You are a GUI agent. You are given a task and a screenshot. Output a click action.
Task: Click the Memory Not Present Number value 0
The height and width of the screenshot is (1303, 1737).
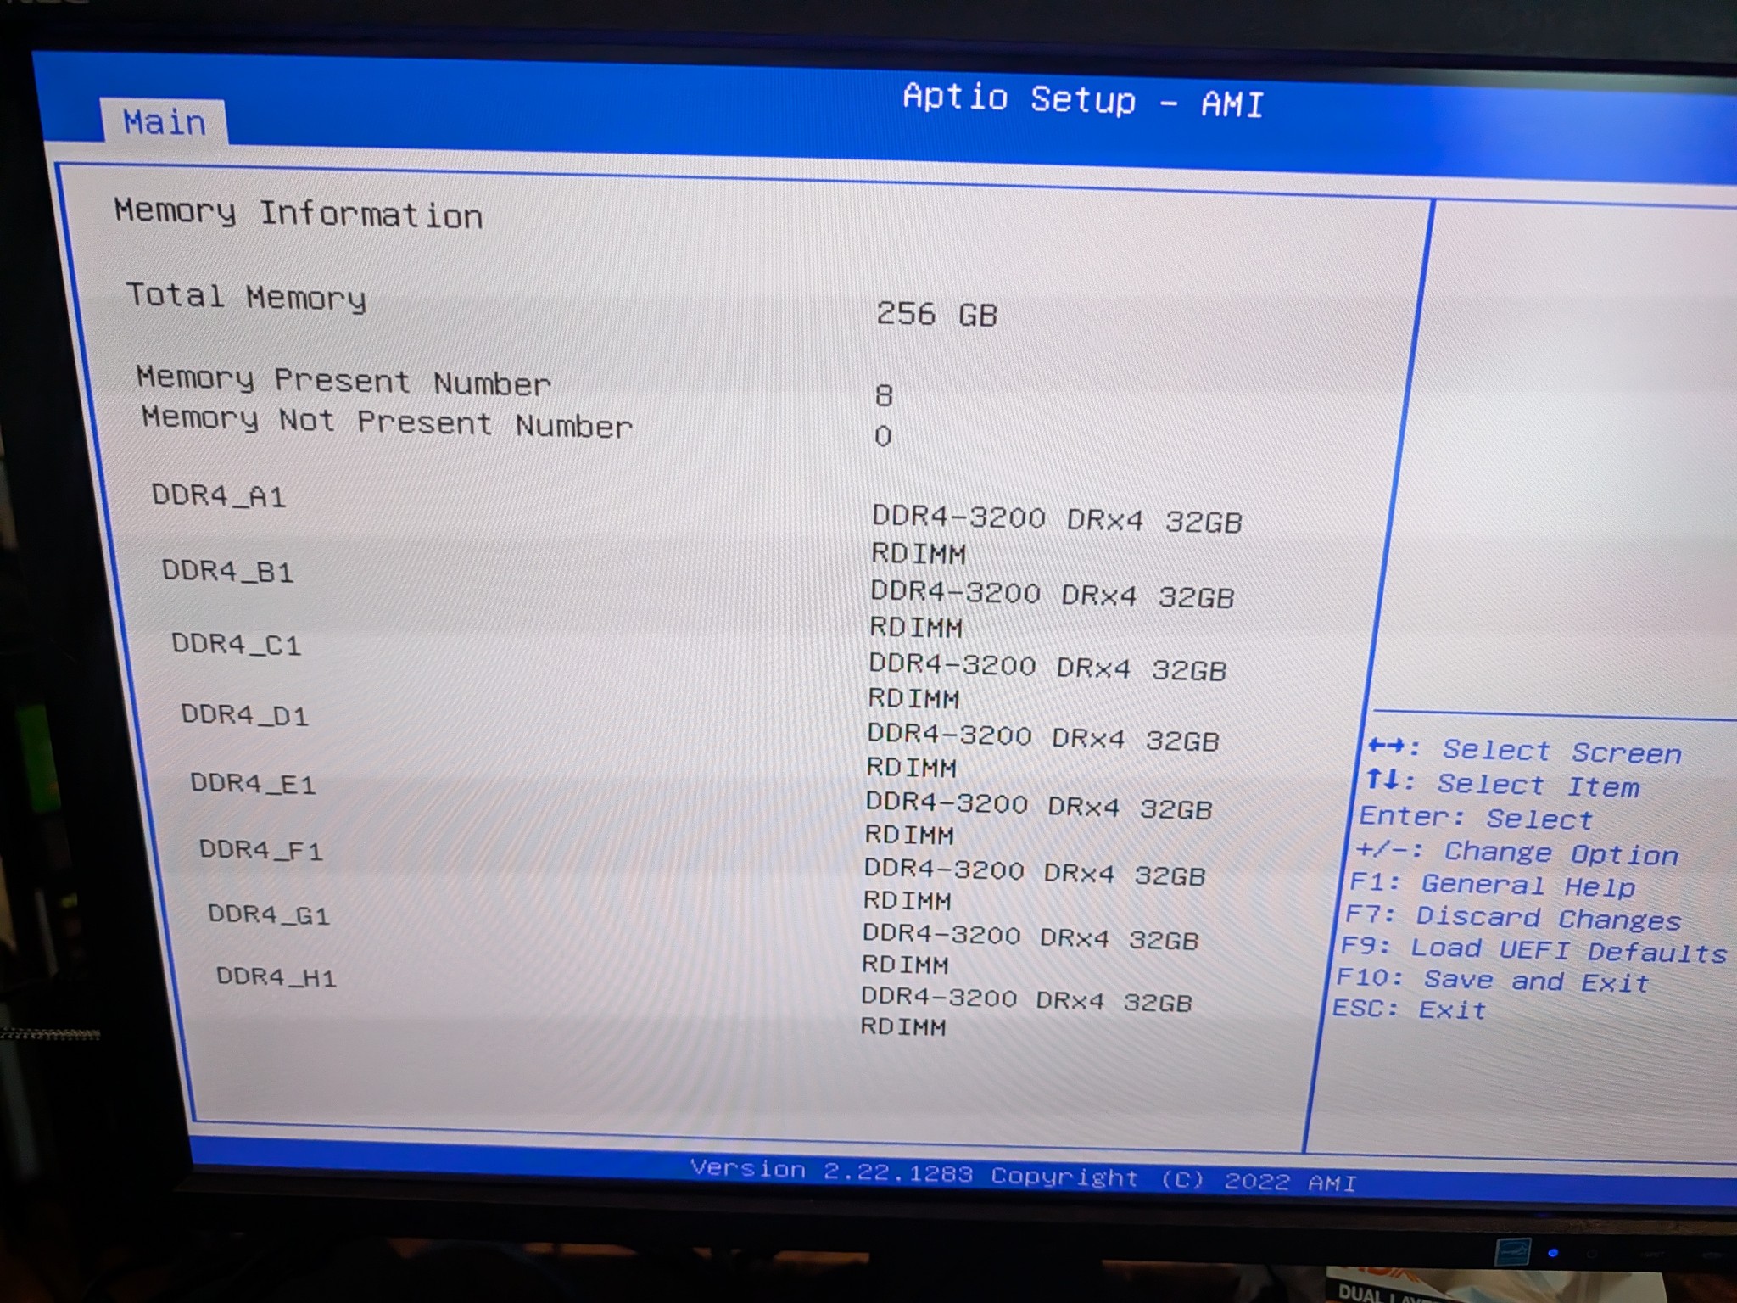(883, 436)
